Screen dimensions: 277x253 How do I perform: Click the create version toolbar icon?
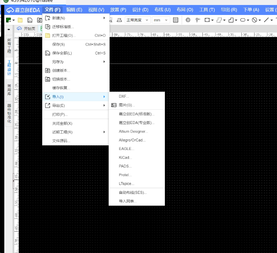click(x=40, y=20)
